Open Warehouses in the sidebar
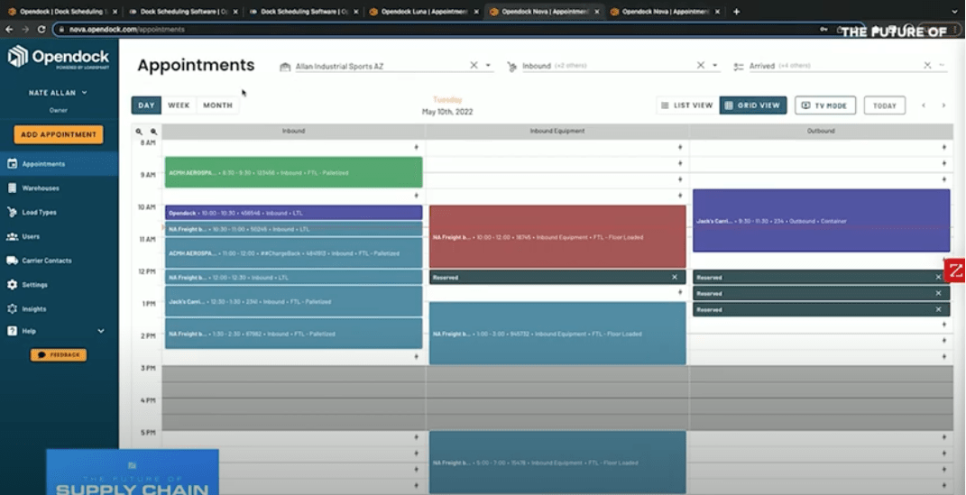Image resolution: width=966 pixels, height=495 pixels. pos(60,188)
